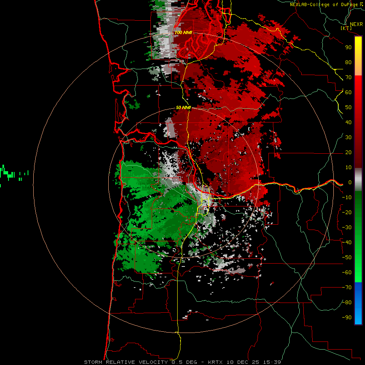Click the 10 value on velocity scale

click(348, 167)
